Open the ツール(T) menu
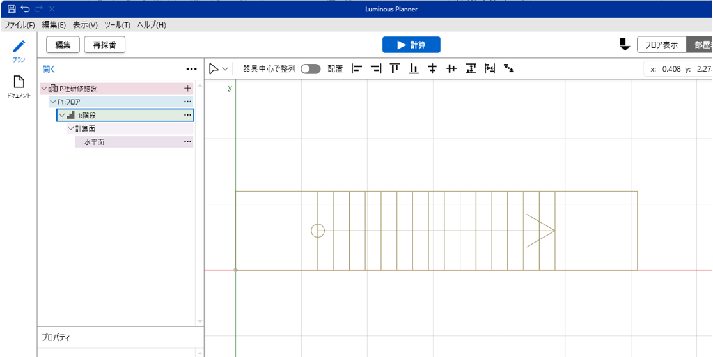This screenshot has width=713, height=357. point(117,25)
